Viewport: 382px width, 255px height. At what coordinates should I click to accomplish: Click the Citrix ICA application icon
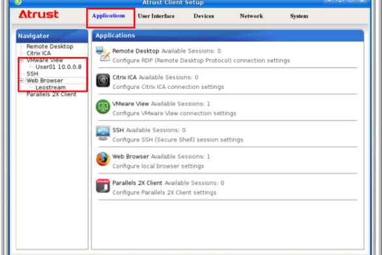click(x=103, y=80)
